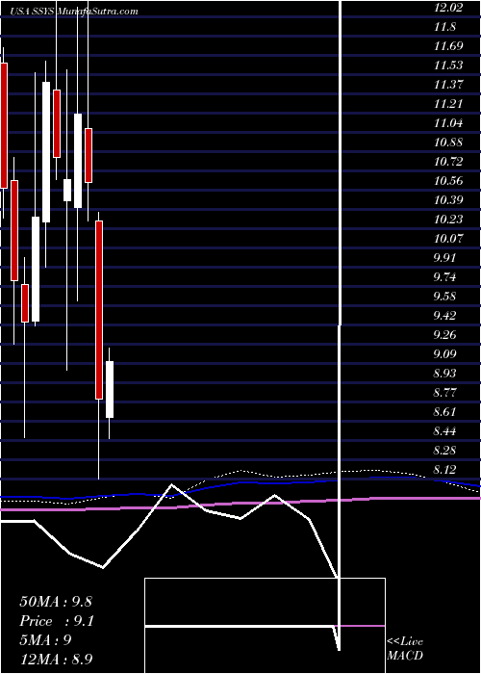Click the tall white candlestick body near 10.88
Image resolution: width=481 pixels, height=674 pixels.
(46, 152)
